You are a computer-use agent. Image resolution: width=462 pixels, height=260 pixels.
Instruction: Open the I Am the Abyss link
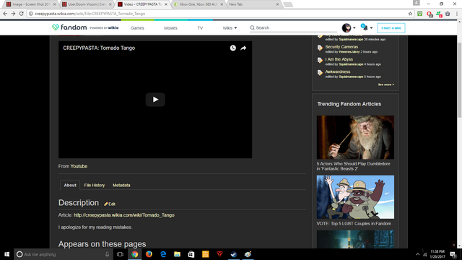coord(339,59)
